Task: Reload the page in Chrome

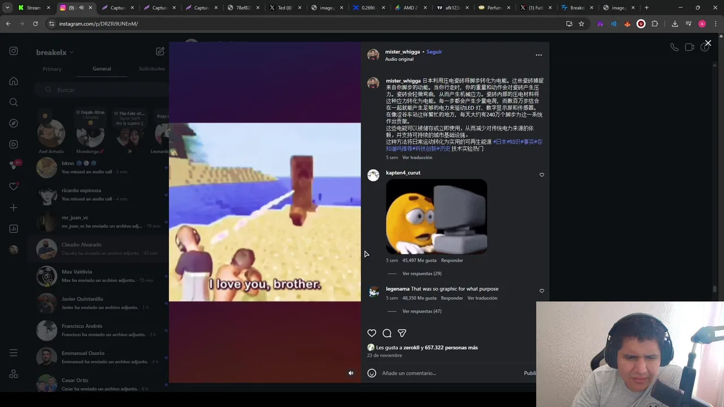Action: click(x=35, y=24)
